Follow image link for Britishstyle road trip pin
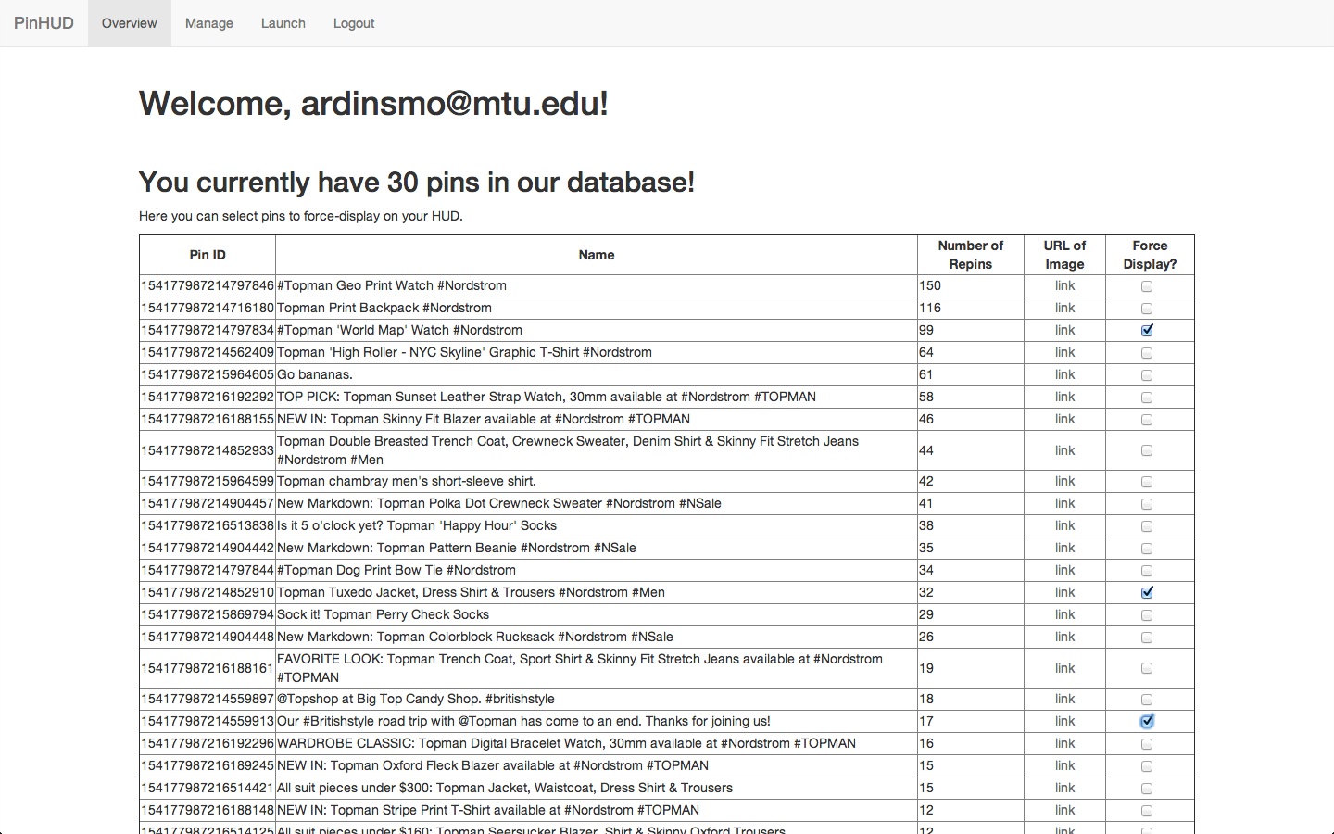This screenshot has height=834, width=1334. click(1064, 721)
